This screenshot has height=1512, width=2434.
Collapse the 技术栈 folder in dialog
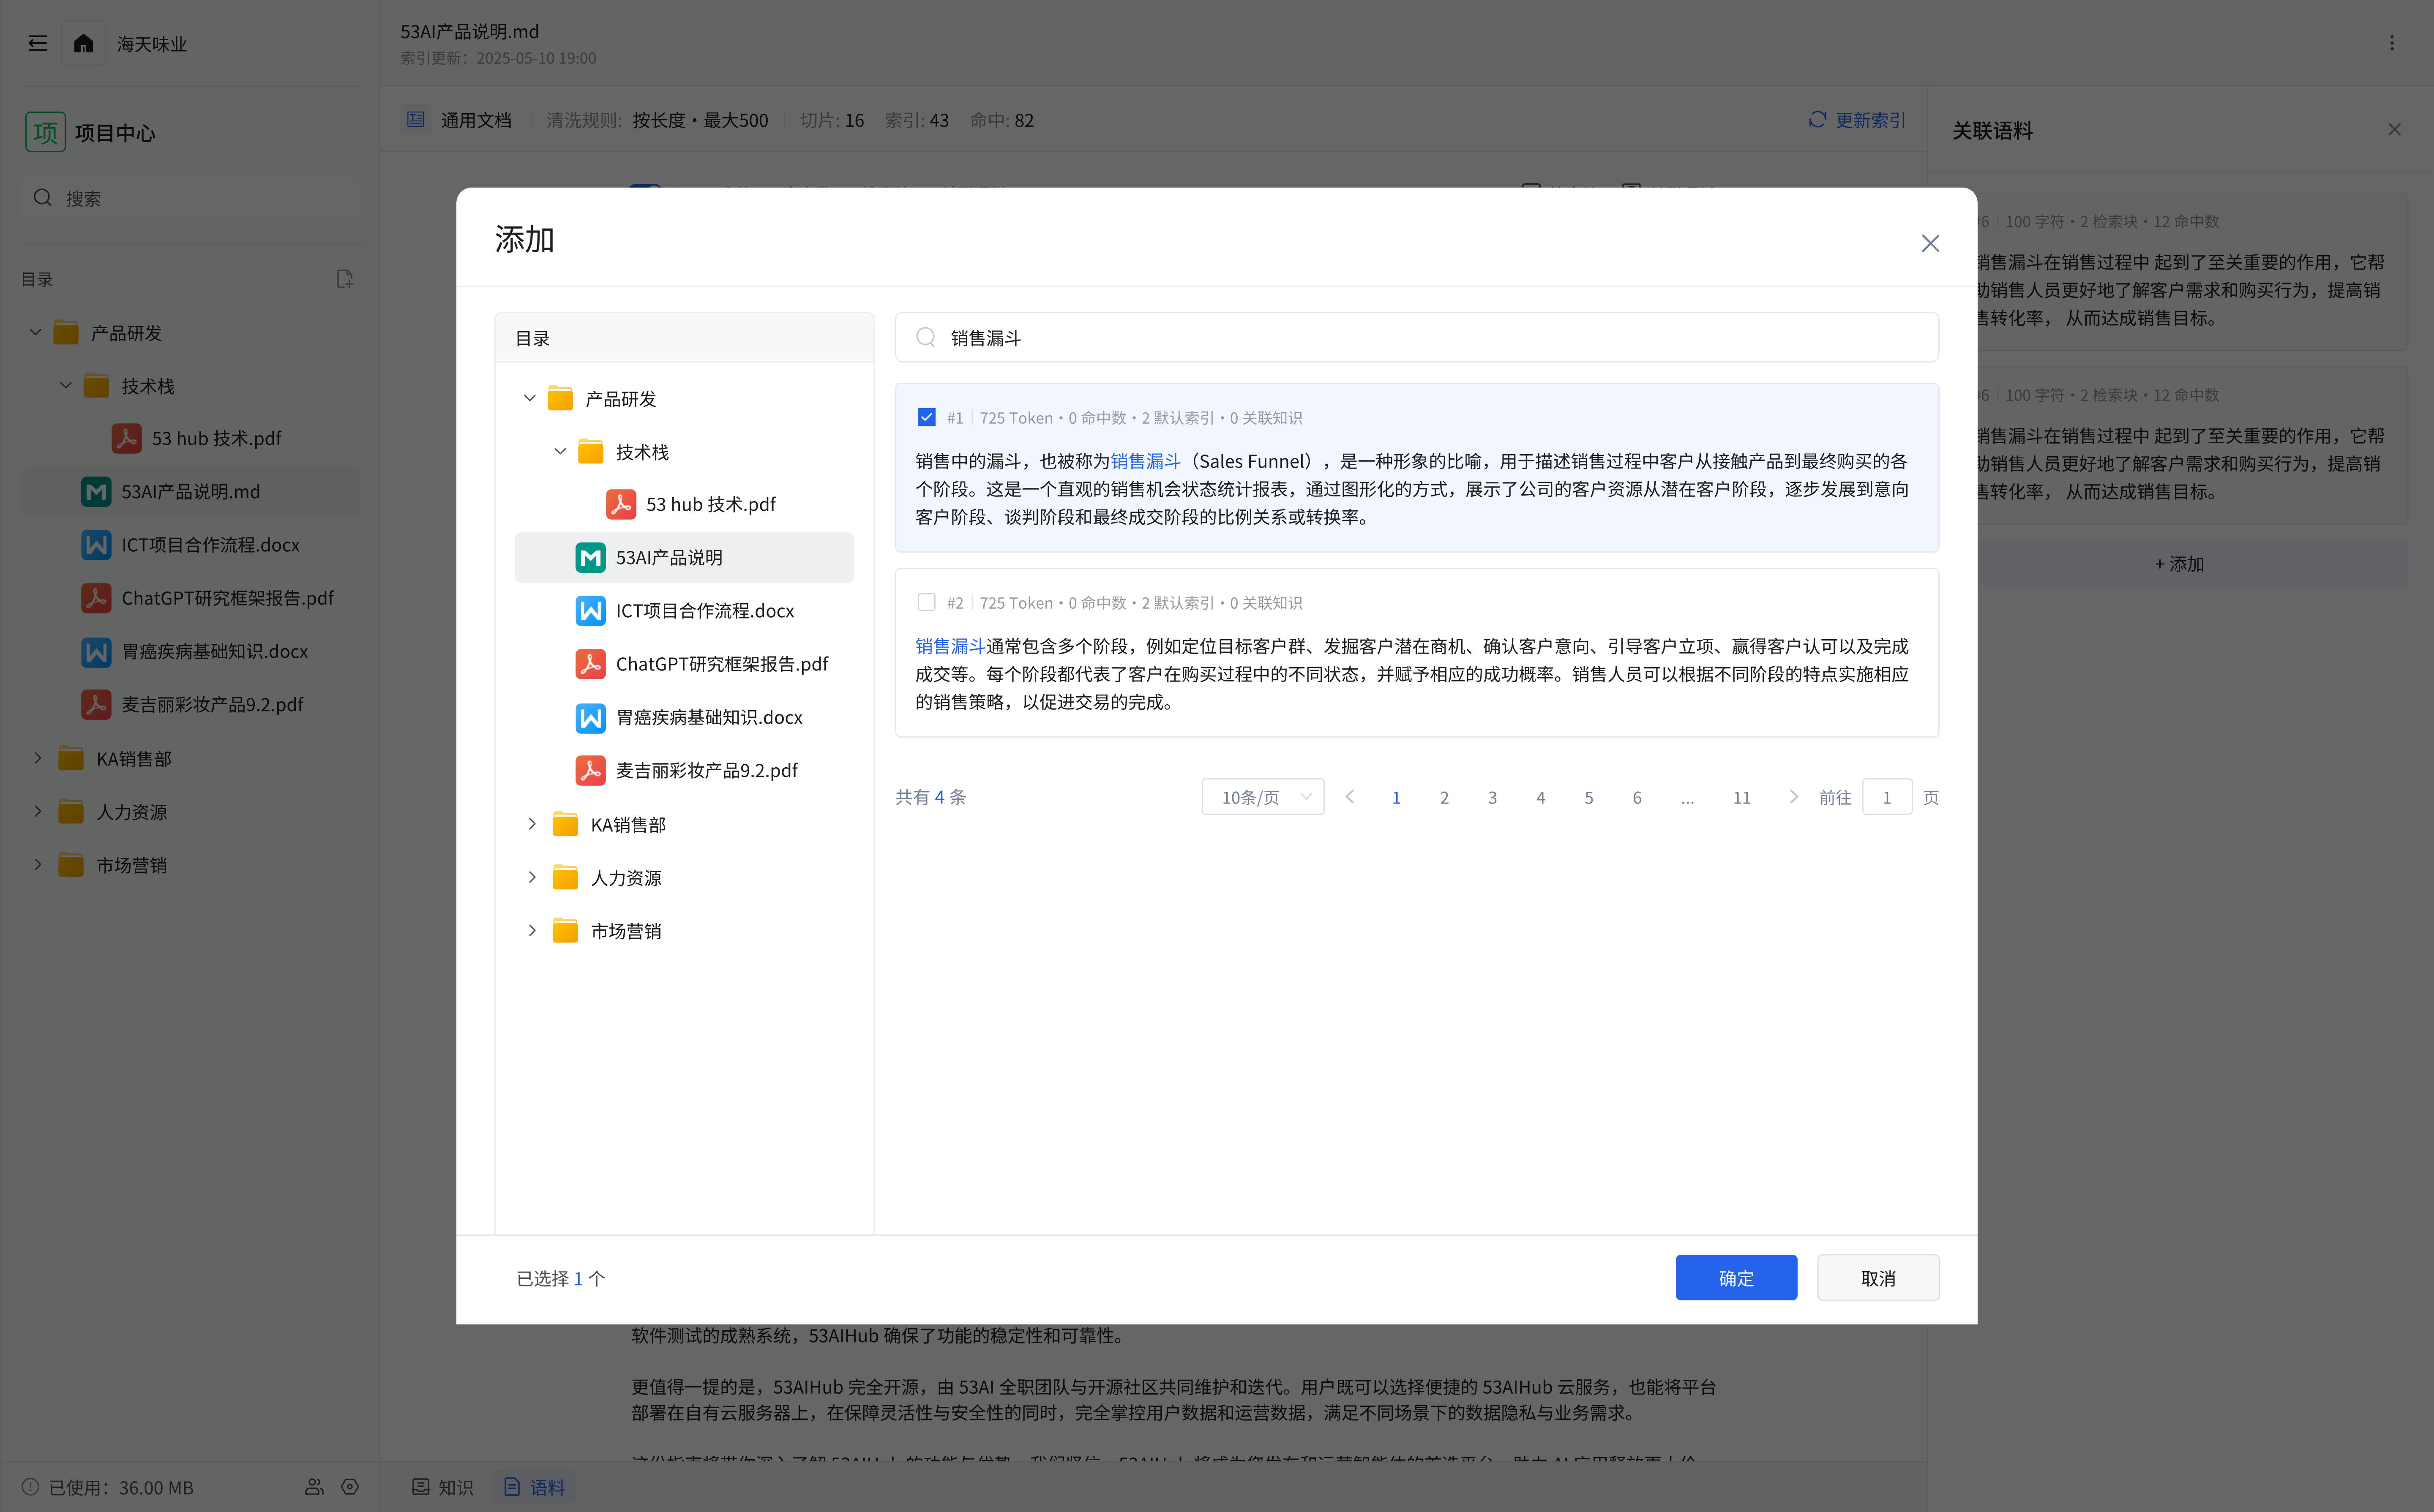coord(560,451)
